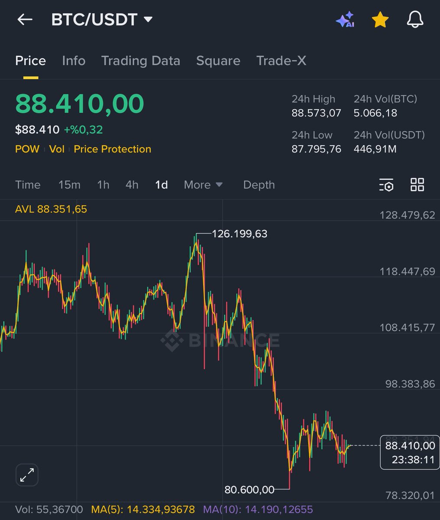Switch to the Info tab
440x520 pixels.
(74, 61)
